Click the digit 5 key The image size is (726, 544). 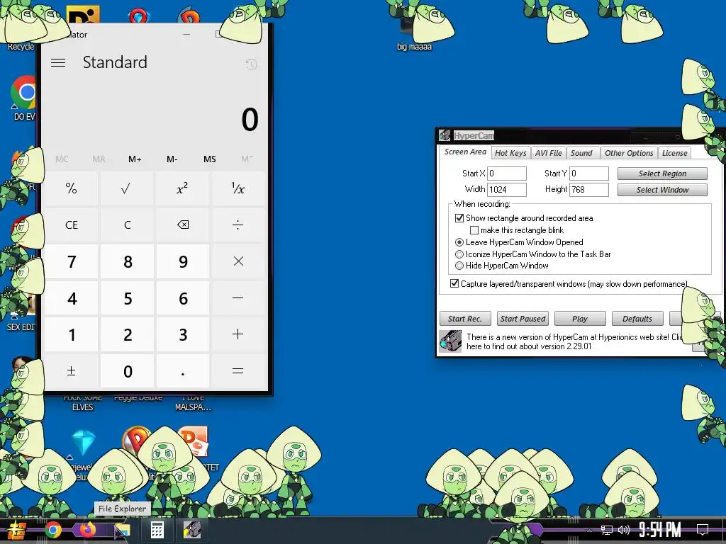(127, 298)
